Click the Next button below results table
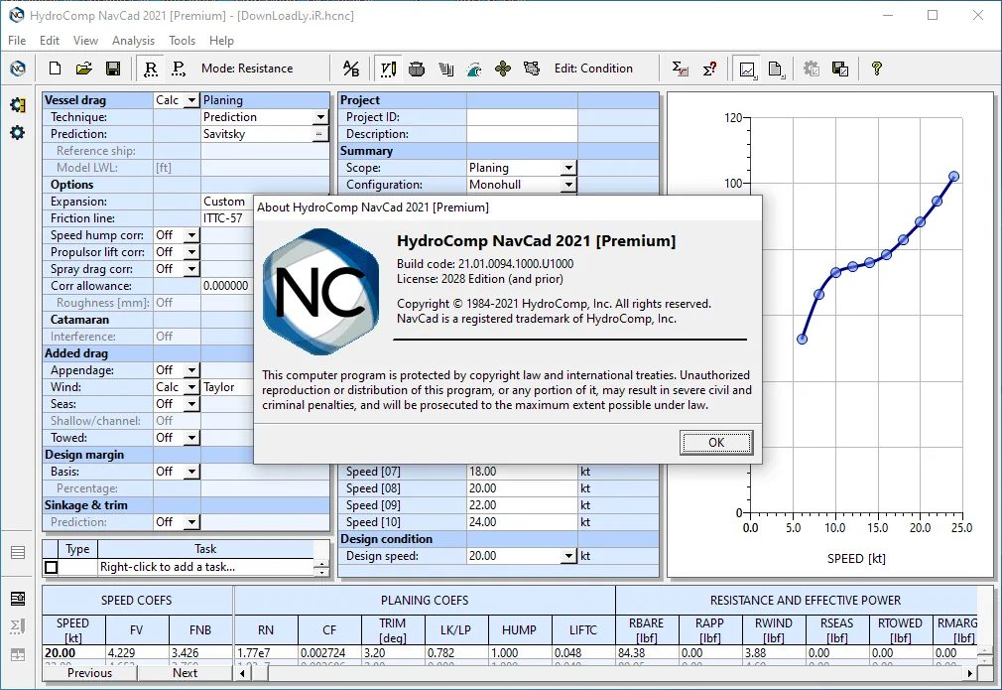The image size is (1002, 690). (x=185, y=673)
